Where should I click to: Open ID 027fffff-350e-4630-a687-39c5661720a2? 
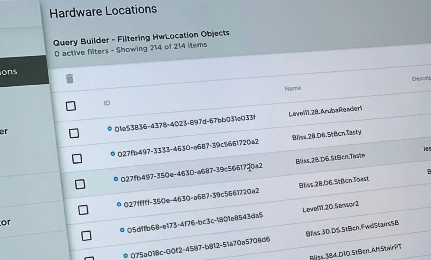tap(191, 198)
